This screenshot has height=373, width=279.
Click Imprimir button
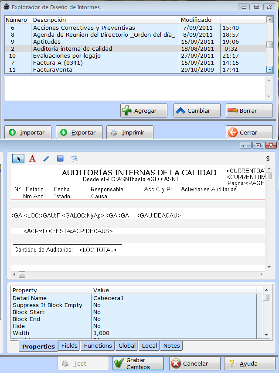click(x=130, y=132)
